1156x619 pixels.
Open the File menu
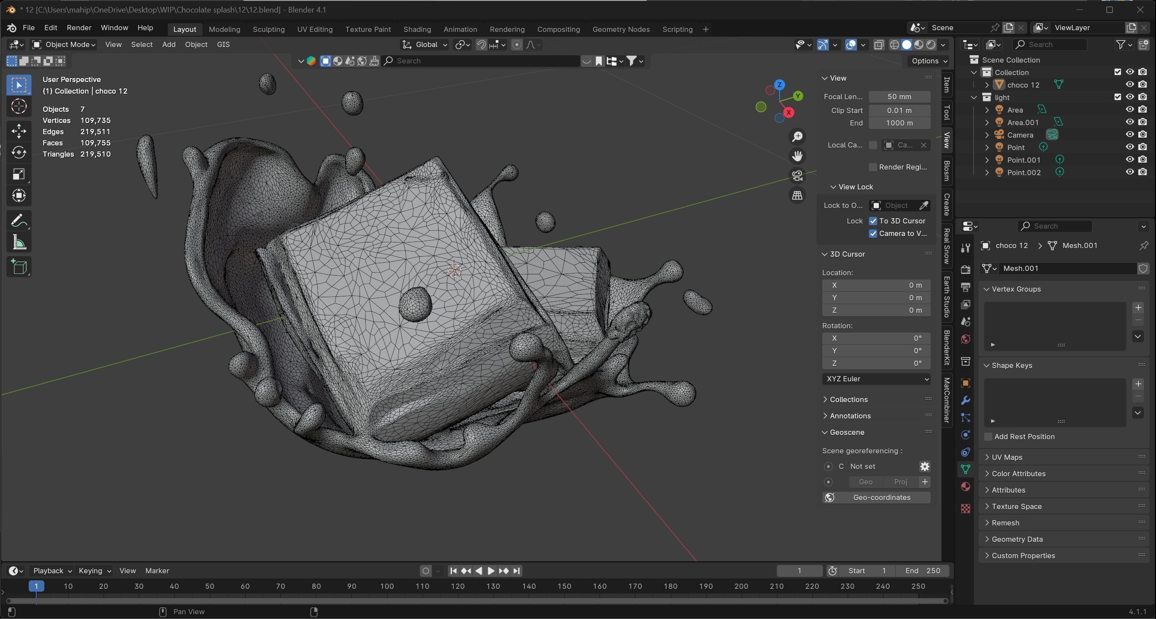[28, 28]
